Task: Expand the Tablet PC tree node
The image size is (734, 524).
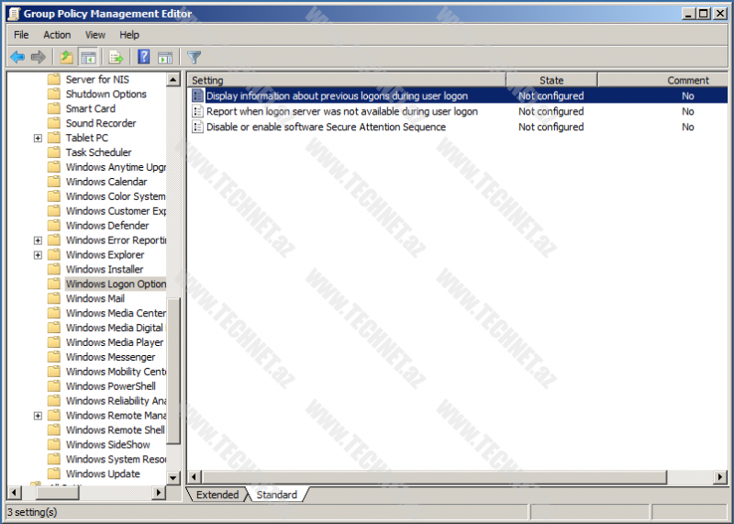Action: 38,139
